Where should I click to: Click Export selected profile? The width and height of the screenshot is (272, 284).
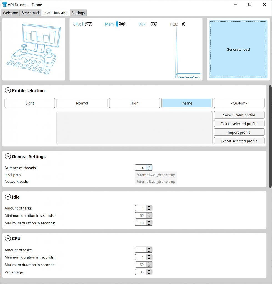239,141
